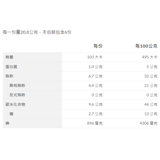Click the 飽和脂肪 row label
Viewport: 160px width, 160px height.
17,86
